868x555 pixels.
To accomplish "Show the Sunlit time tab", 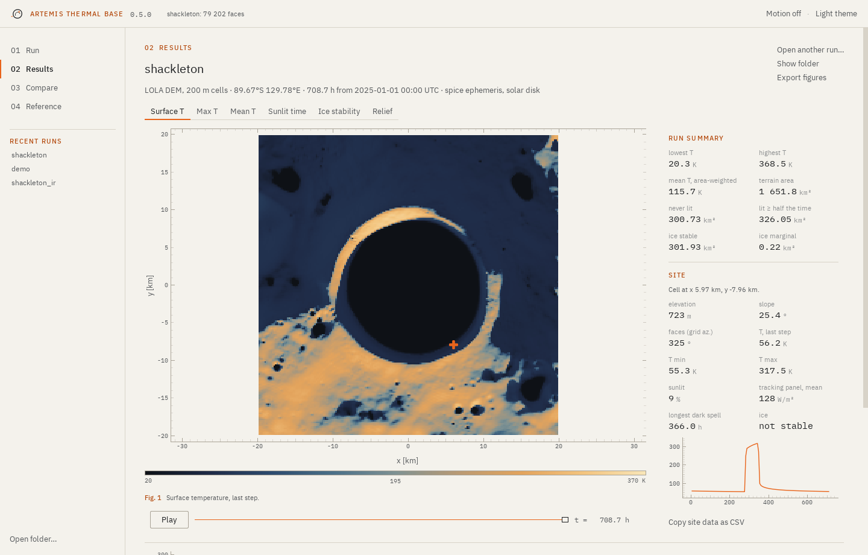I will [x=287, y=112].
